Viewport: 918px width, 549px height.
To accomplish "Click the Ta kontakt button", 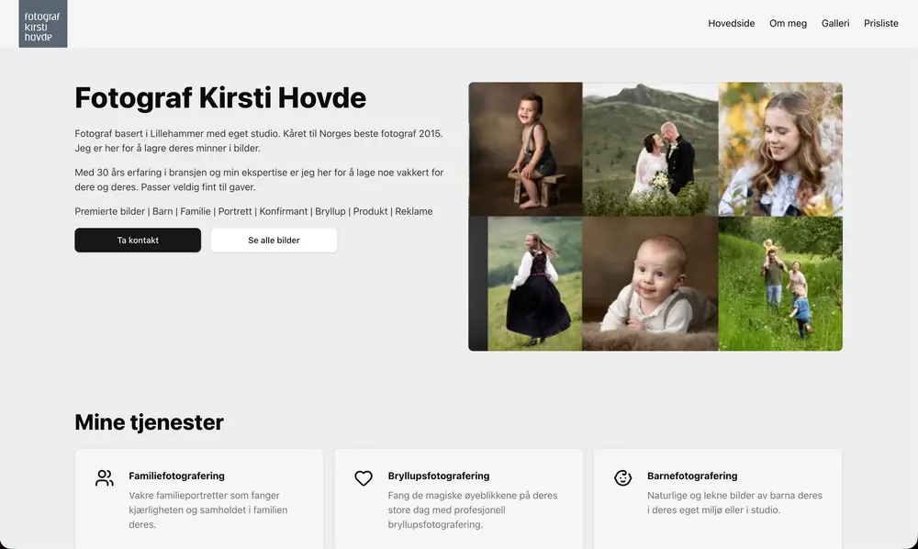I will 138,240.
